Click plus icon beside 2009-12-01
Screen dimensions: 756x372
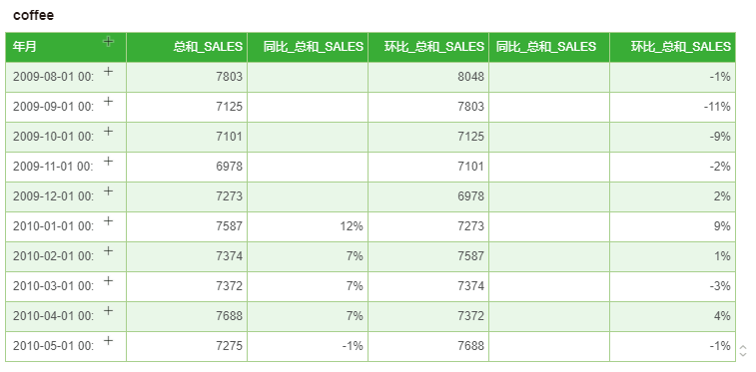[x=109, y=191]
